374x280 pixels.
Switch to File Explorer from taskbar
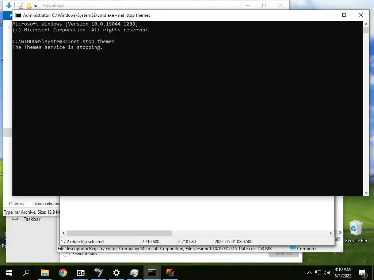tap(45, 272)
